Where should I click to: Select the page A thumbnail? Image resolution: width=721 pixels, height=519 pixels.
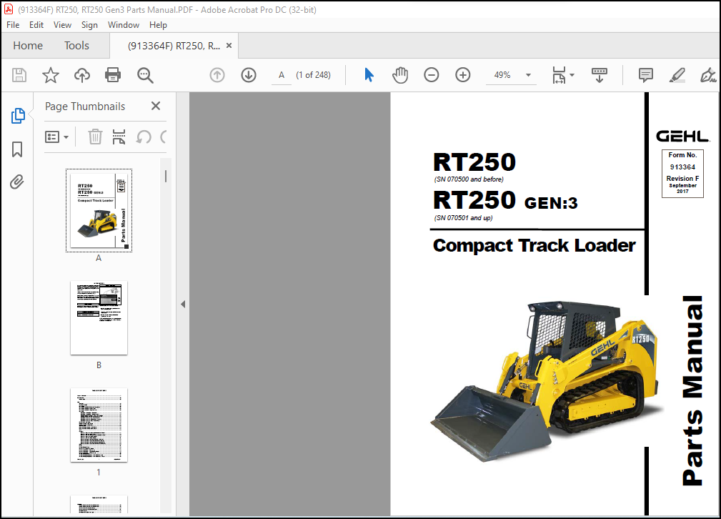point(99,210)
